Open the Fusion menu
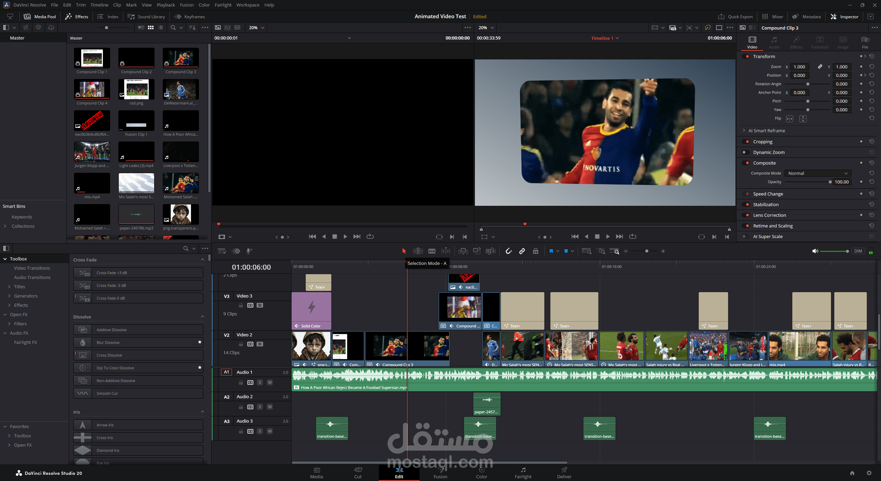881x481 pixels. (x=187, y=5)
